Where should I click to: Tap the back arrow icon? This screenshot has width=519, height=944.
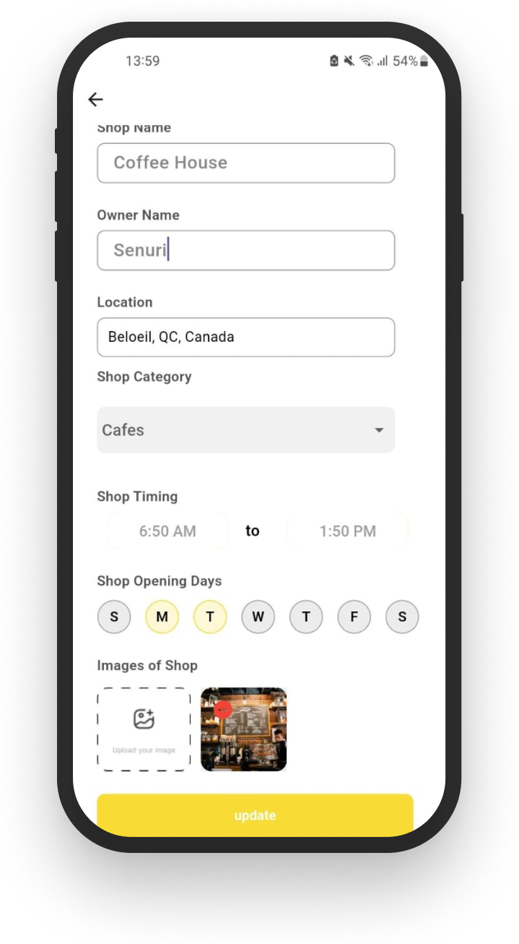(x=95, y=100)
